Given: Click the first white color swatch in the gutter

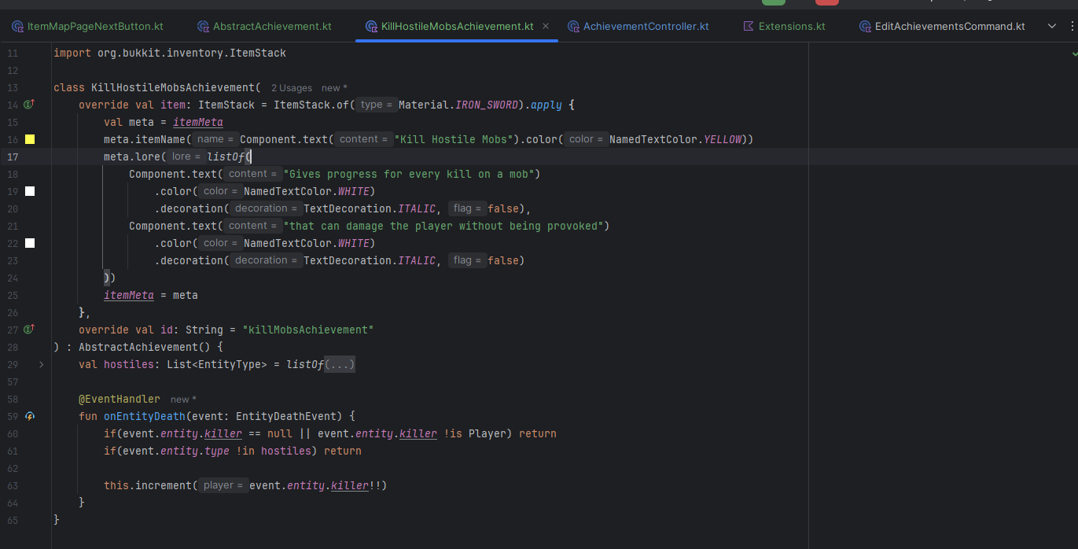Looking at the screenshot, I should point(30,191).
